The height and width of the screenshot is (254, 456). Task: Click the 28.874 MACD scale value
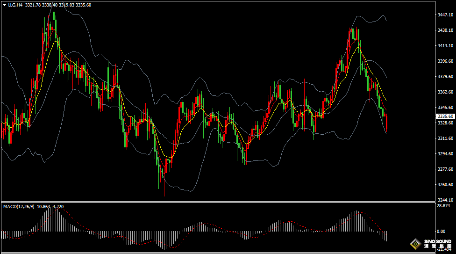(444, 206)
